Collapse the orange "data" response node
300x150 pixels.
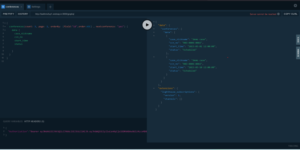pos(154,25)
